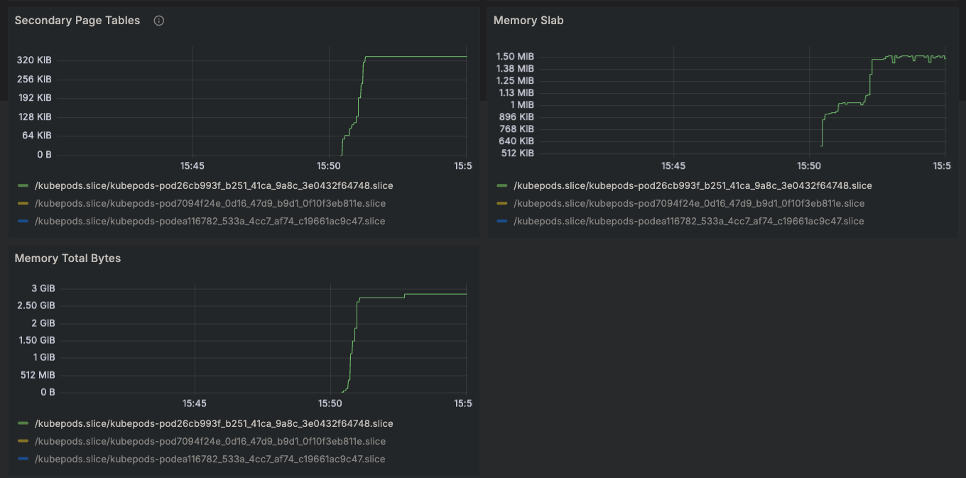The height and width of the screenshot is (478, 966).
Task: Click green swatch in Secondary Page Tables legend
Action: [23, 186]
